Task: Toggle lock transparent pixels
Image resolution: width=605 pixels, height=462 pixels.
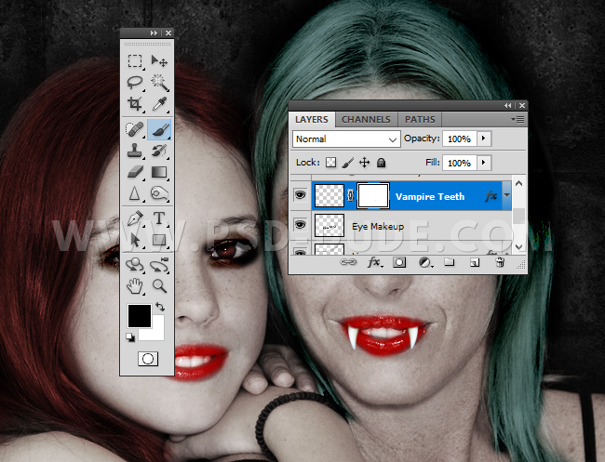Action: tap(330, 163)
